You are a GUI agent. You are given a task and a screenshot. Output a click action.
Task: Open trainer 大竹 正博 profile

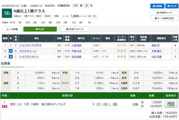tap(156, 56)
